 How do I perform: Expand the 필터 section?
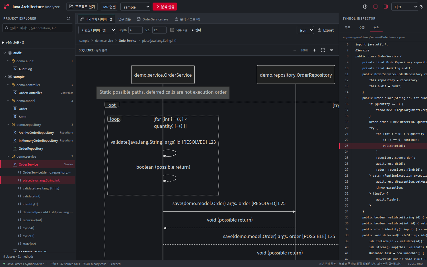[196, 30]
